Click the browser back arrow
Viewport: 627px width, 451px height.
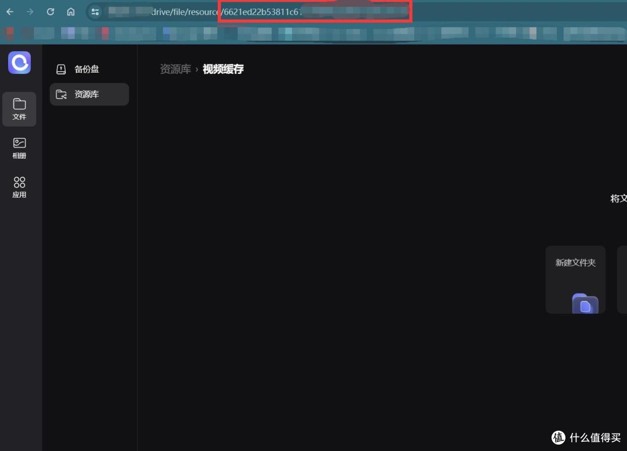(x=9, y=11)
